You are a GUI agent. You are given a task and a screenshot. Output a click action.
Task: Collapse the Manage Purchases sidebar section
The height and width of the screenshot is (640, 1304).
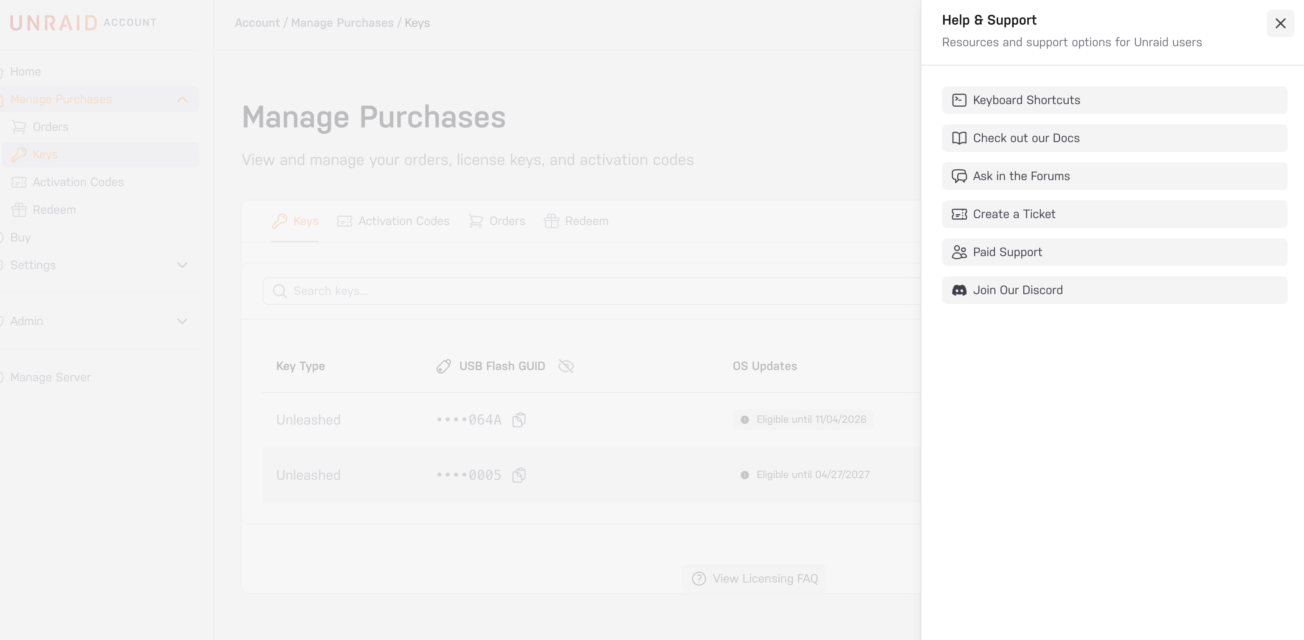pyautogui.click(x=182, y=99)
